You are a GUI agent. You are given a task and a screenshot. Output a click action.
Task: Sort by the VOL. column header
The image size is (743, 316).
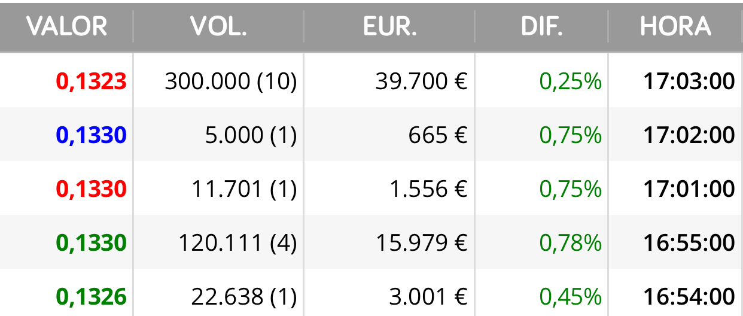coord(218,26)
